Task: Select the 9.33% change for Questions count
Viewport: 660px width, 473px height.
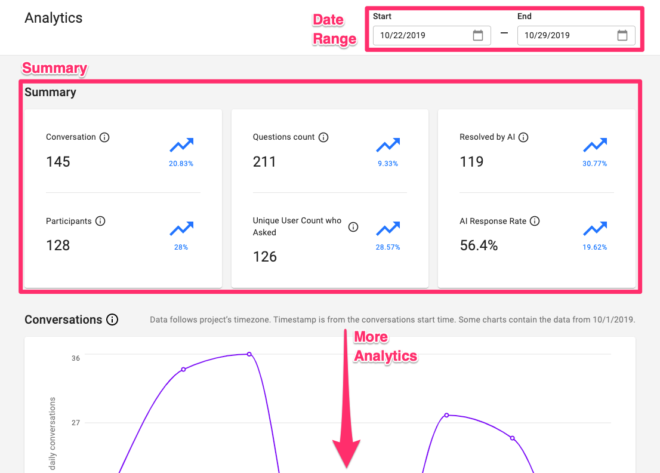Action: point(388,164)
